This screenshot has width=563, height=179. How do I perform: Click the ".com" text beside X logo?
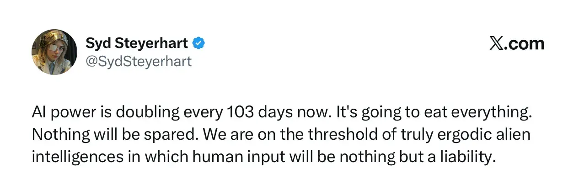point(524,43)
